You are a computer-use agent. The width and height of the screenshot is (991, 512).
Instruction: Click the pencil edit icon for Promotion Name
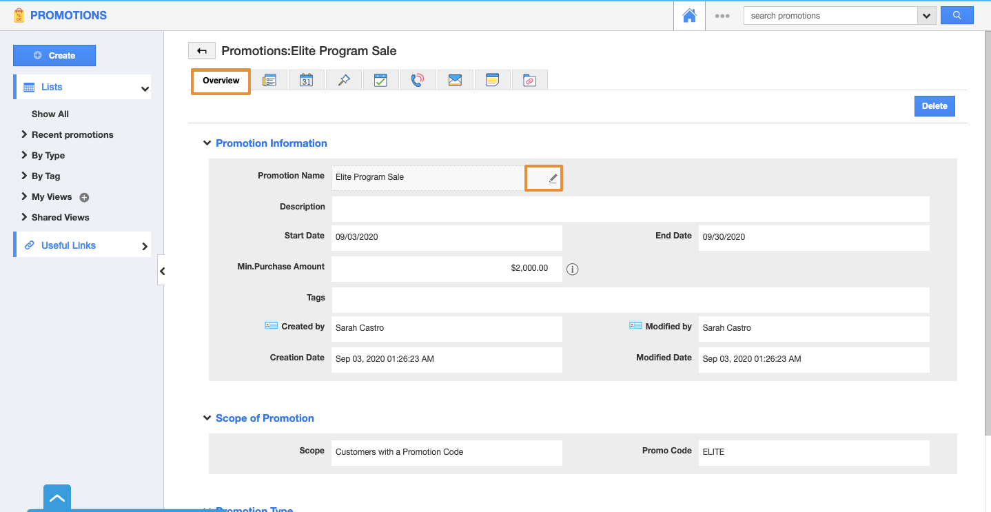553,178
